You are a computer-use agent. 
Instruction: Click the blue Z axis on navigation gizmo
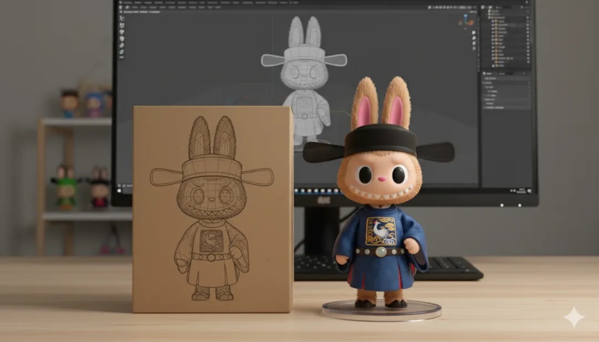465,17
